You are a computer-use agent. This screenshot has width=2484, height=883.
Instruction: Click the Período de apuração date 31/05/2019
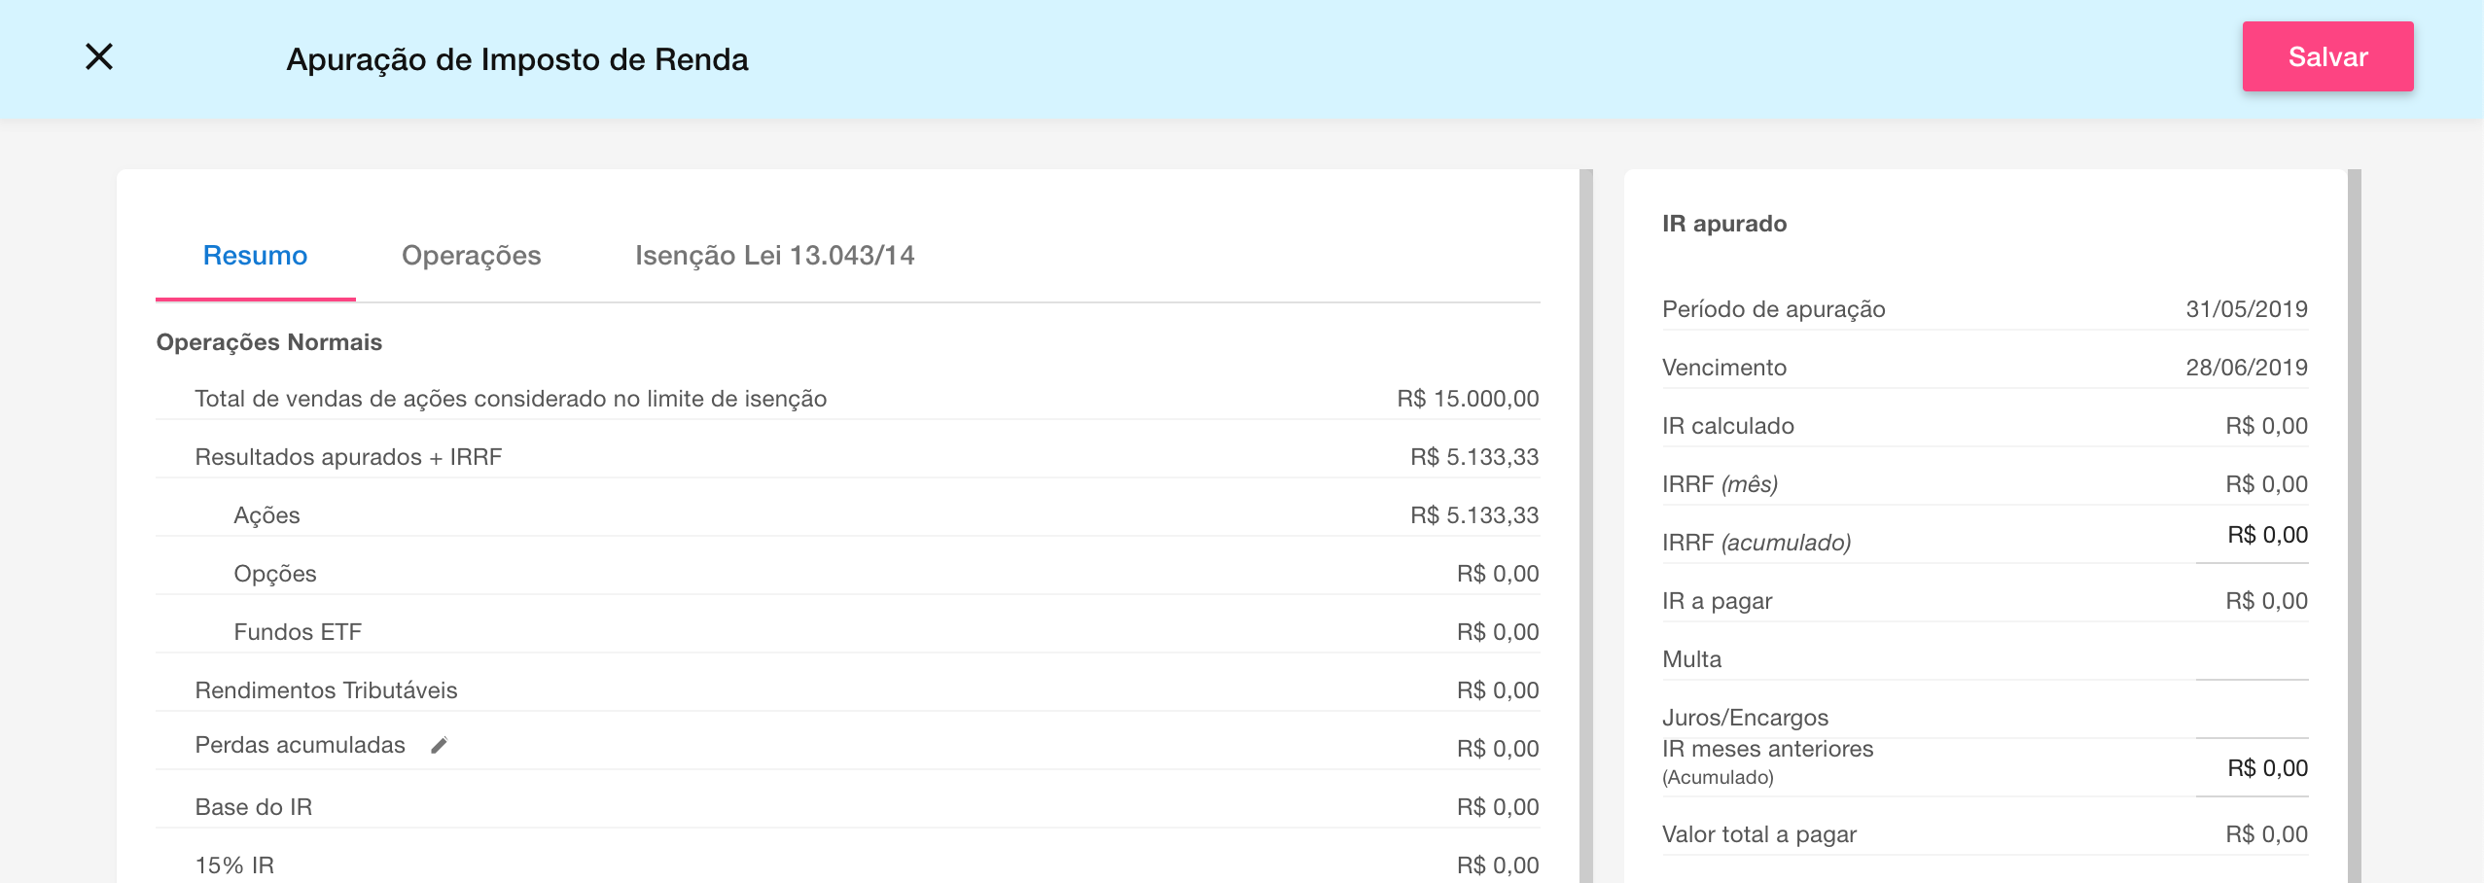pos(2246,309)
